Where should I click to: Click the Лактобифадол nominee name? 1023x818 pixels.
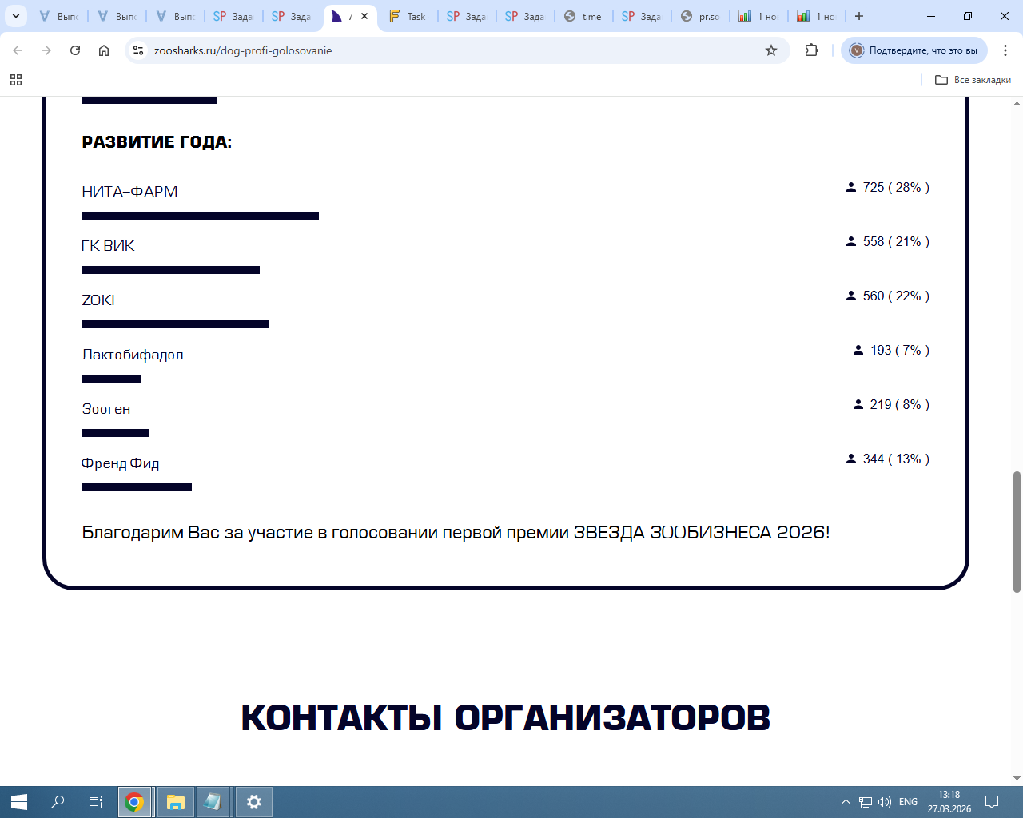click(x=133, y=355)
